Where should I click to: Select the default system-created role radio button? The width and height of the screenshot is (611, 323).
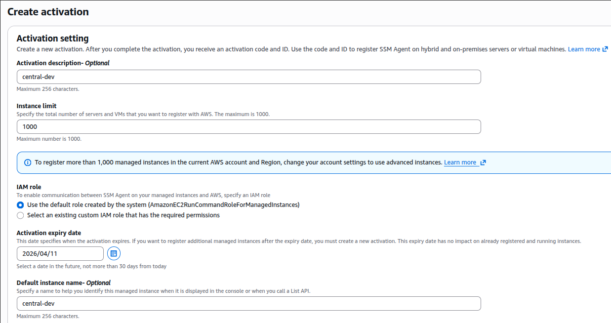tap(20, 205)
